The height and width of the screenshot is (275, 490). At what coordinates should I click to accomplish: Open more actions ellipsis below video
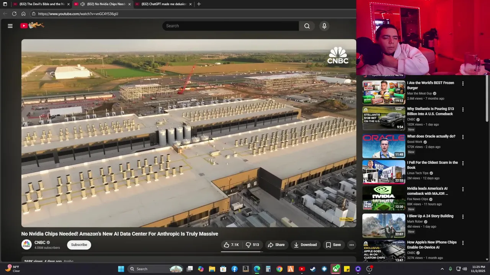coord(351,245)
